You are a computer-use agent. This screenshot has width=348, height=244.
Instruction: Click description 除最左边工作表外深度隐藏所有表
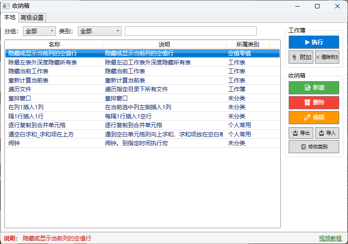(148, 62)
